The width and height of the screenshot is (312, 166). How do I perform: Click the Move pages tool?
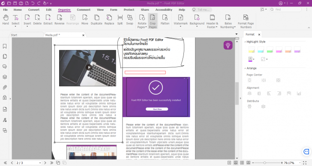[85, 20]
